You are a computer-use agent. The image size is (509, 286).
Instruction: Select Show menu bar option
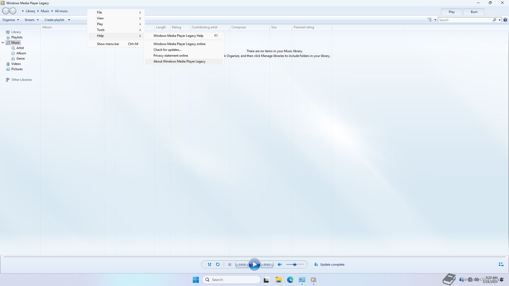click(108, 44)
